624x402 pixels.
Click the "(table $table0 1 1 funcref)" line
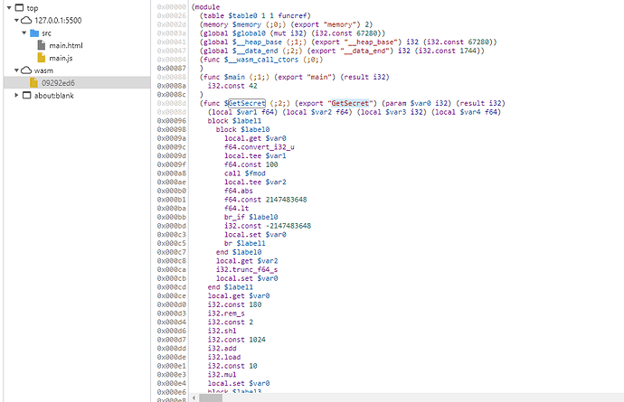(255, 15)
